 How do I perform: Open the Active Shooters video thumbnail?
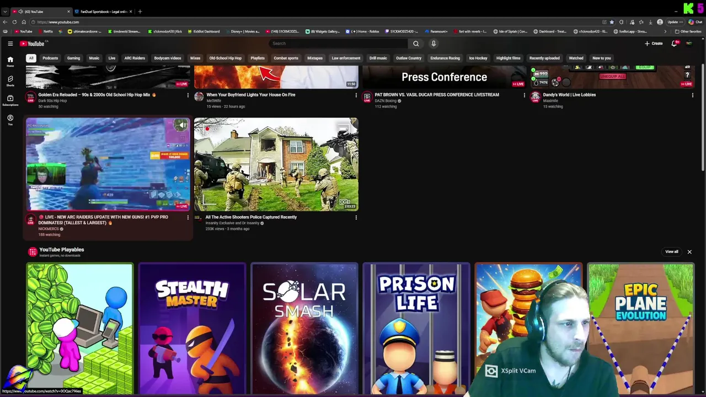(276, 164)
